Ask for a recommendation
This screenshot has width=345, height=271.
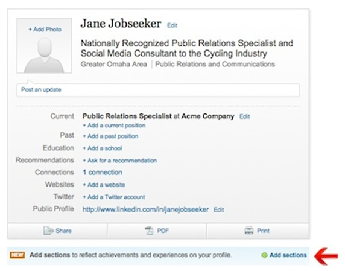click(x=119, y=161)
